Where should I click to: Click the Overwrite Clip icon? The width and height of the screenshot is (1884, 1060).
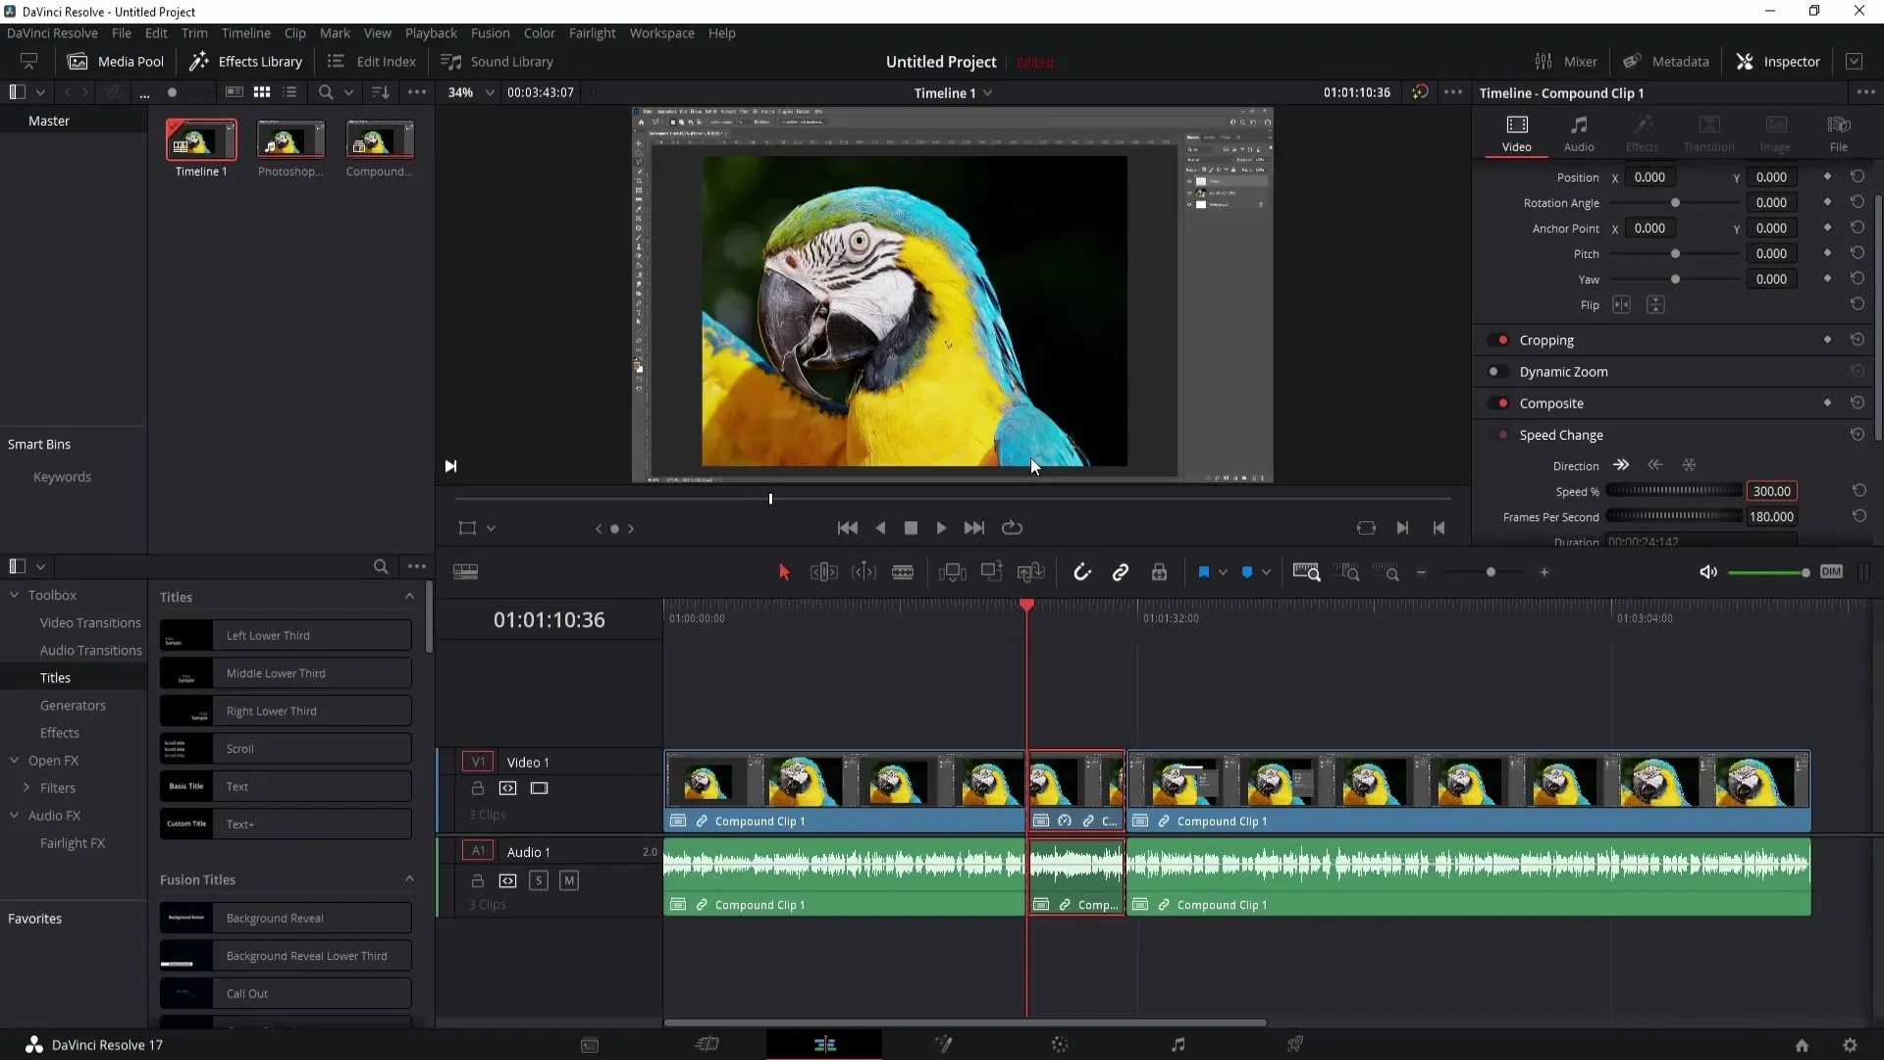coord(991,572)
